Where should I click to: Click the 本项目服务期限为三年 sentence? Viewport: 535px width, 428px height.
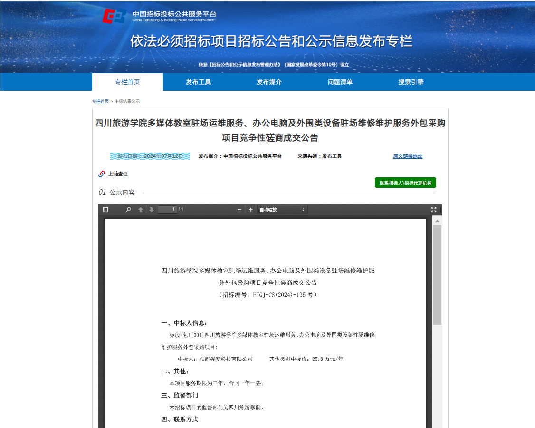click(217, 383)
